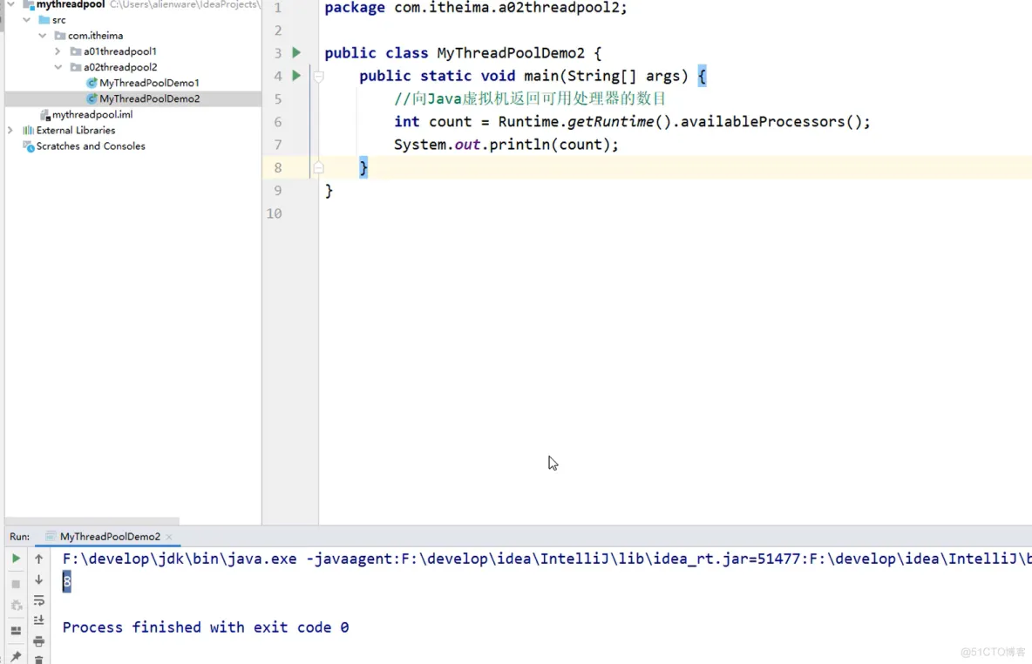Viewport: 1032px width, 664px height.
Task: Click the Down the Stack Trace arrow icon
Action: coord(39,580)
